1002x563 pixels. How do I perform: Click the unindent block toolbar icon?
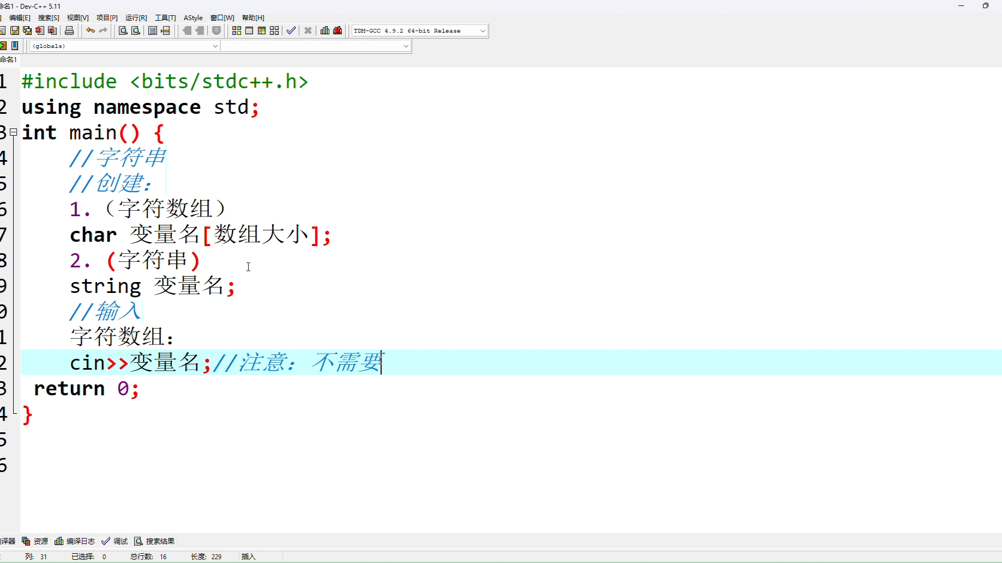point(166,30)
